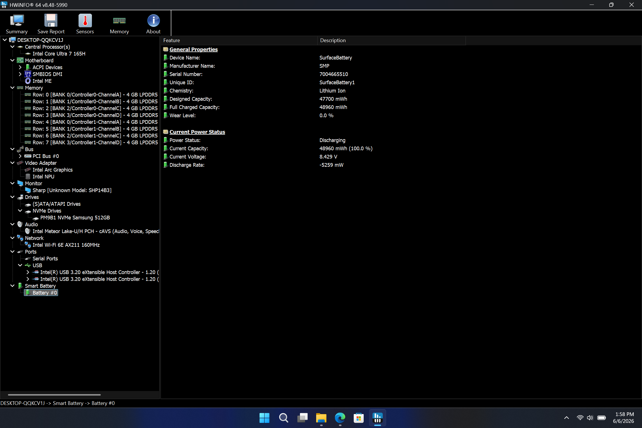
Task: Click the Smart Battery icon
Action: tap(20, 286)
